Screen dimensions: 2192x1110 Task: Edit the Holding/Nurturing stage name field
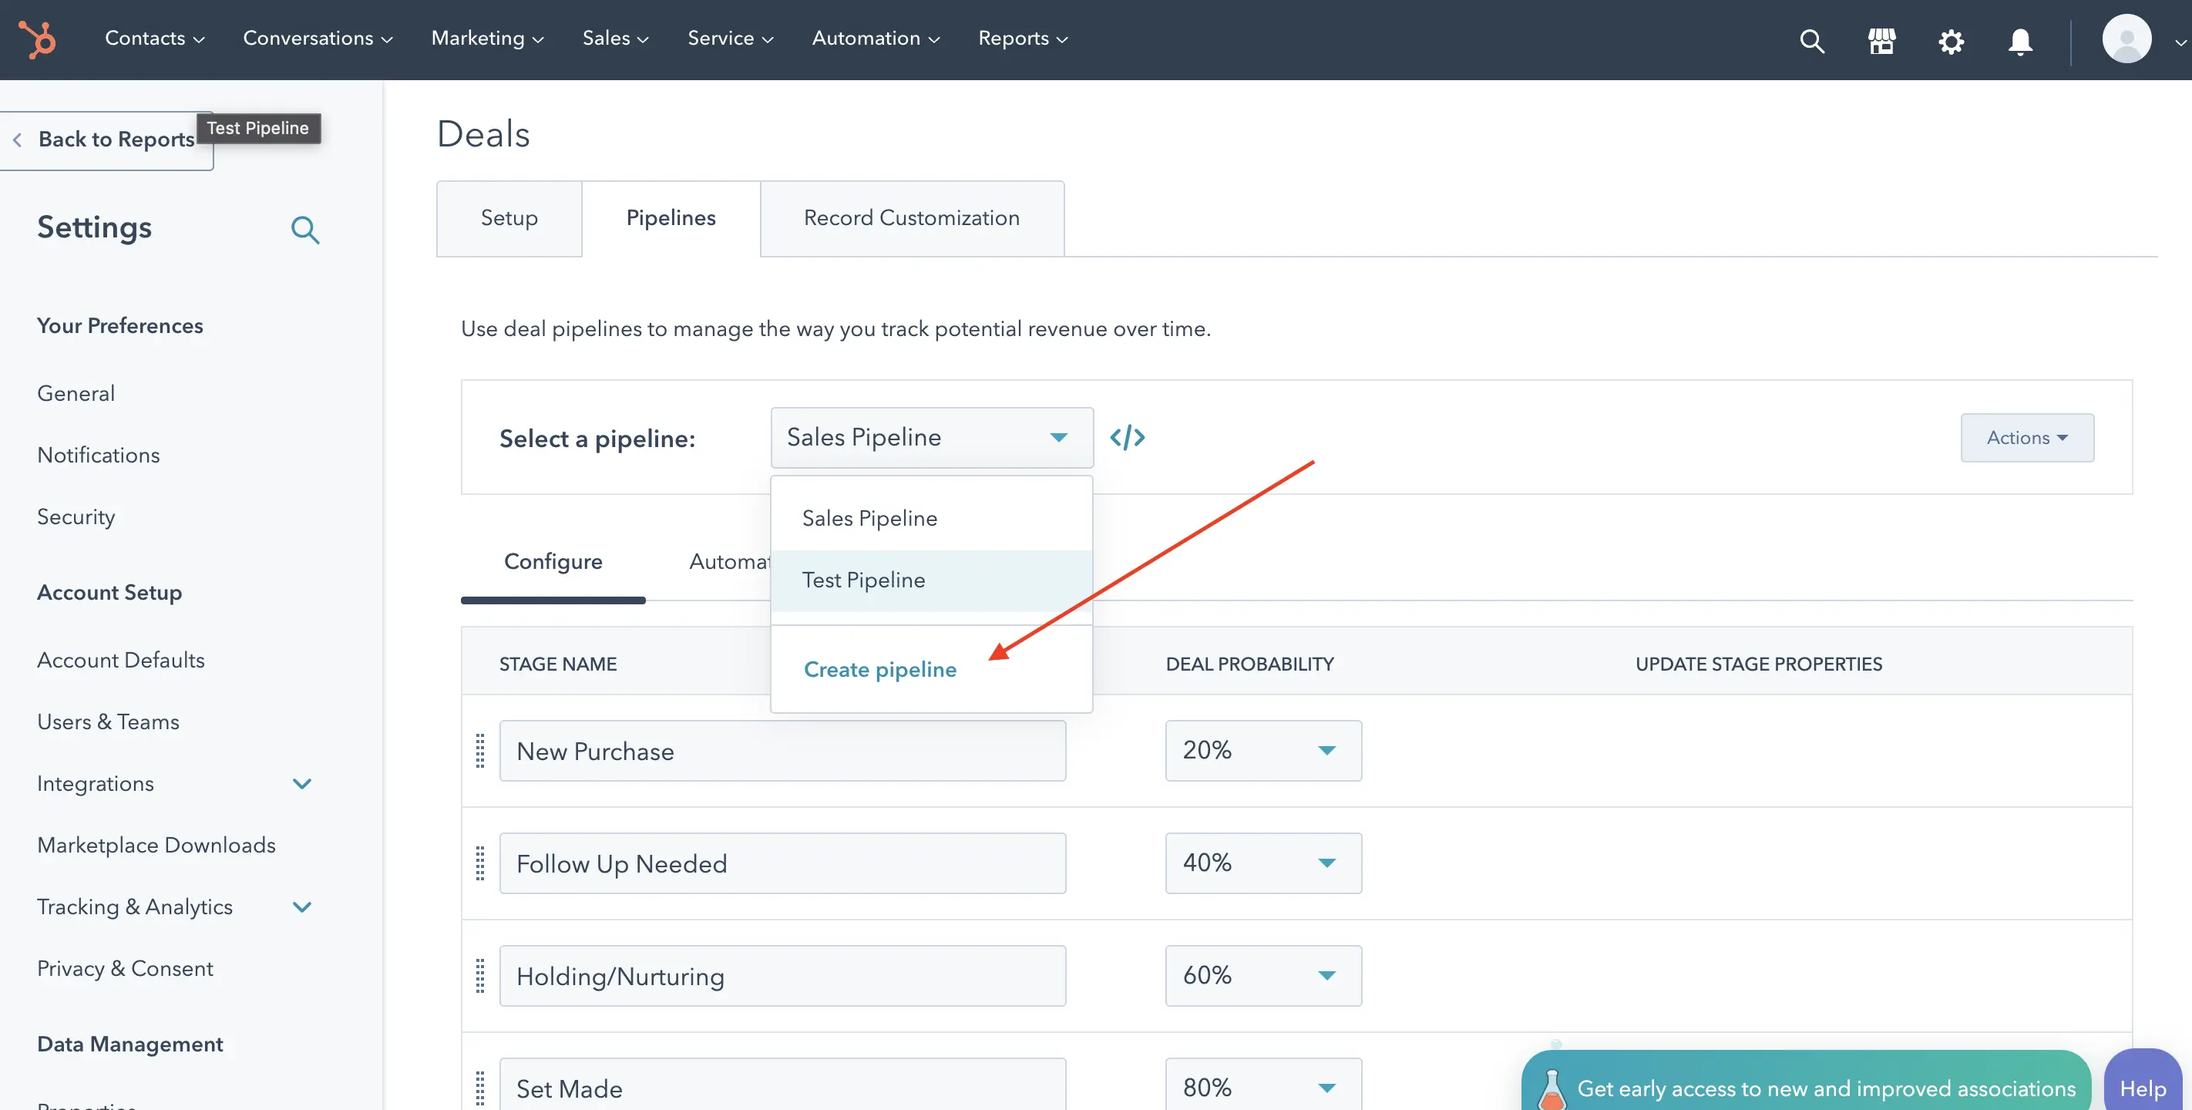pyautogui.click(x=782, y=976)
